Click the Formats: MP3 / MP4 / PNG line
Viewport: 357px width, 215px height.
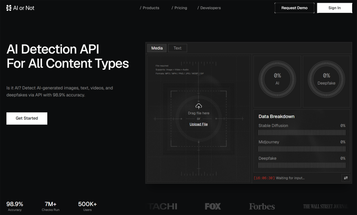[x=180, y=74]
